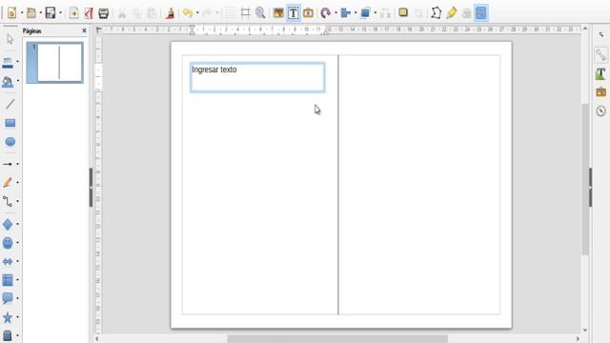
Task: Open the sidebar Gallery icon
Action: (601, 92)
